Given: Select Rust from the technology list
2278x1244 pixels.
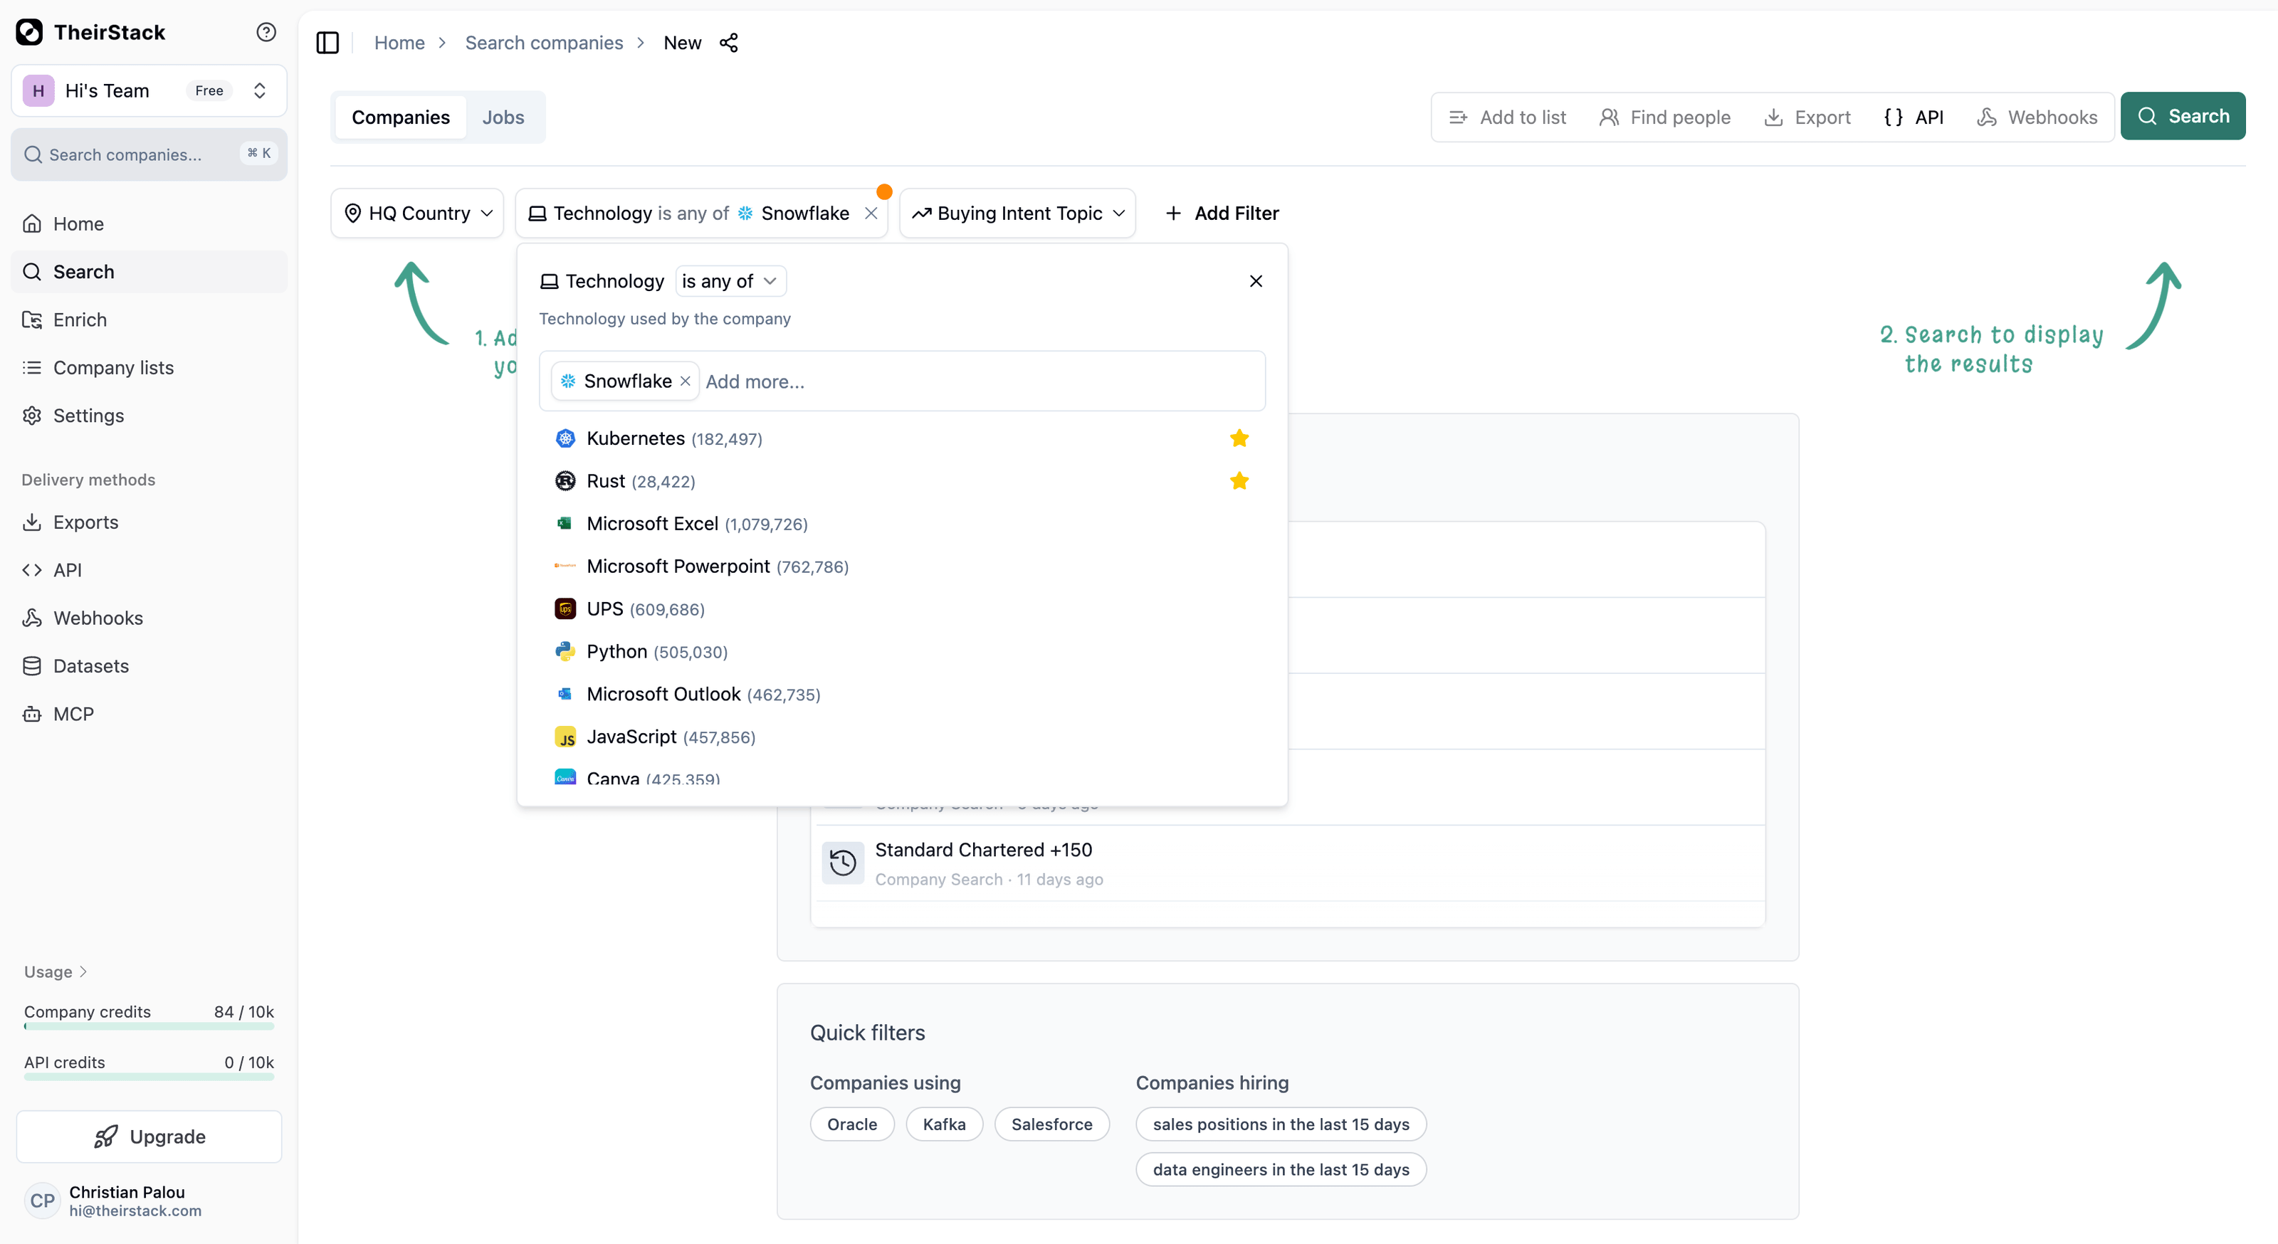Looking at the screenshot, I should coord(902,481).
